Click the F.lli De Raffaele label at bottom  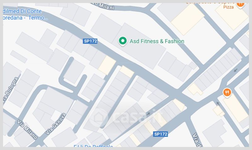[x=93, y=146]
